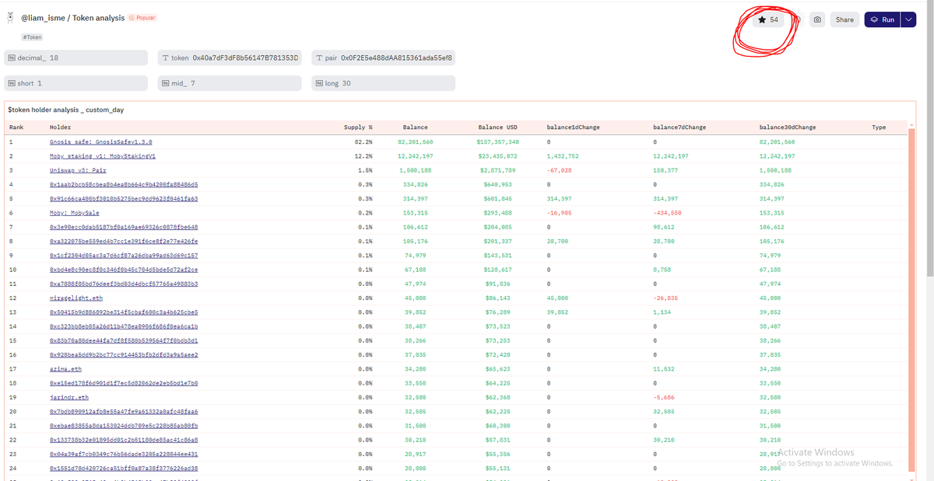Click the $157,357,348 Balance USD cell
934x481 pixels.
point(498,142)
